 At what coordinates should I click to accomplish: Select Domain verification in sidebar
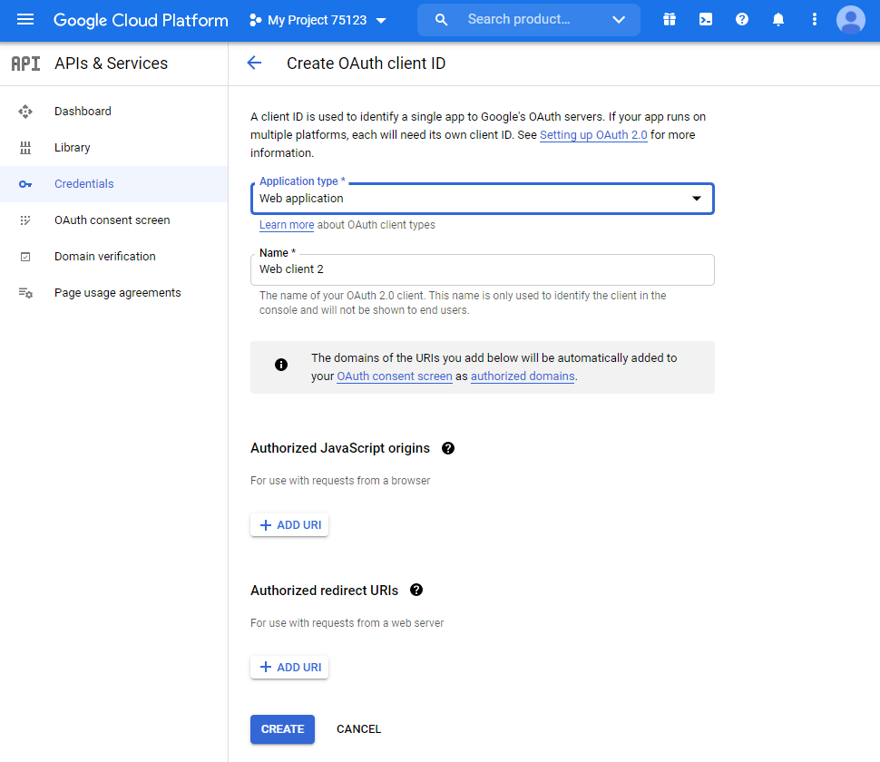[104, 257]
